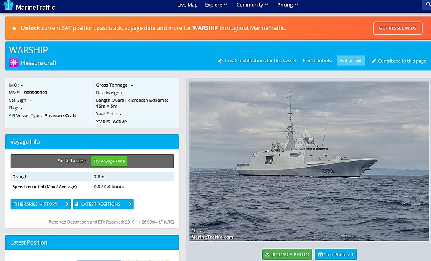The width and height of the screenshot is (431, 261).
Task: Expand the Explore dropdown chevron
Action: (x=226, y=5)
